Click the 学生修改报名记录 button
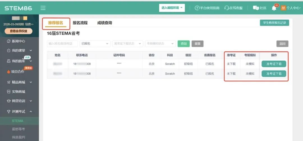 point(274,23)
